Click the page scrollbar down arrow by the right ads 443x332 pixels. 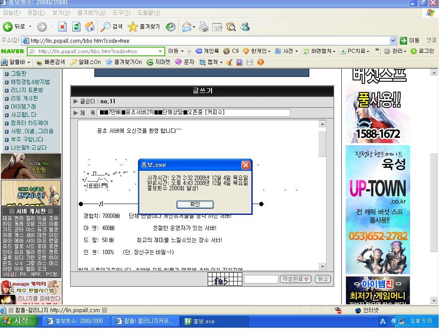[434, 301]
